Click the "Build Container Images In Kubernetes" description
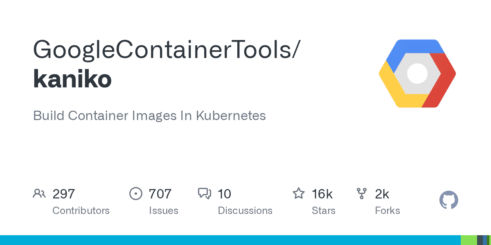This screenshot has height=245, width=491. (149, 116)
